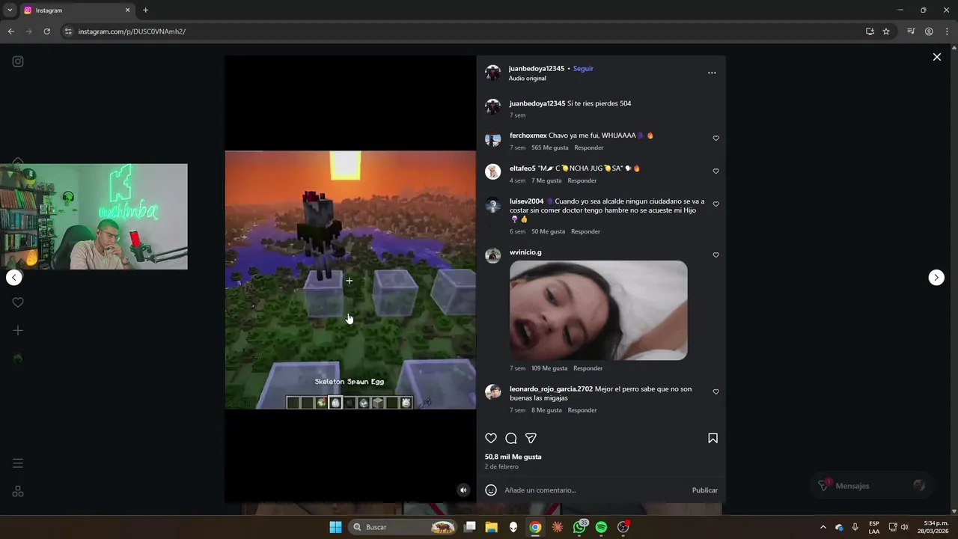Open a new browser tab

[145, 10]
